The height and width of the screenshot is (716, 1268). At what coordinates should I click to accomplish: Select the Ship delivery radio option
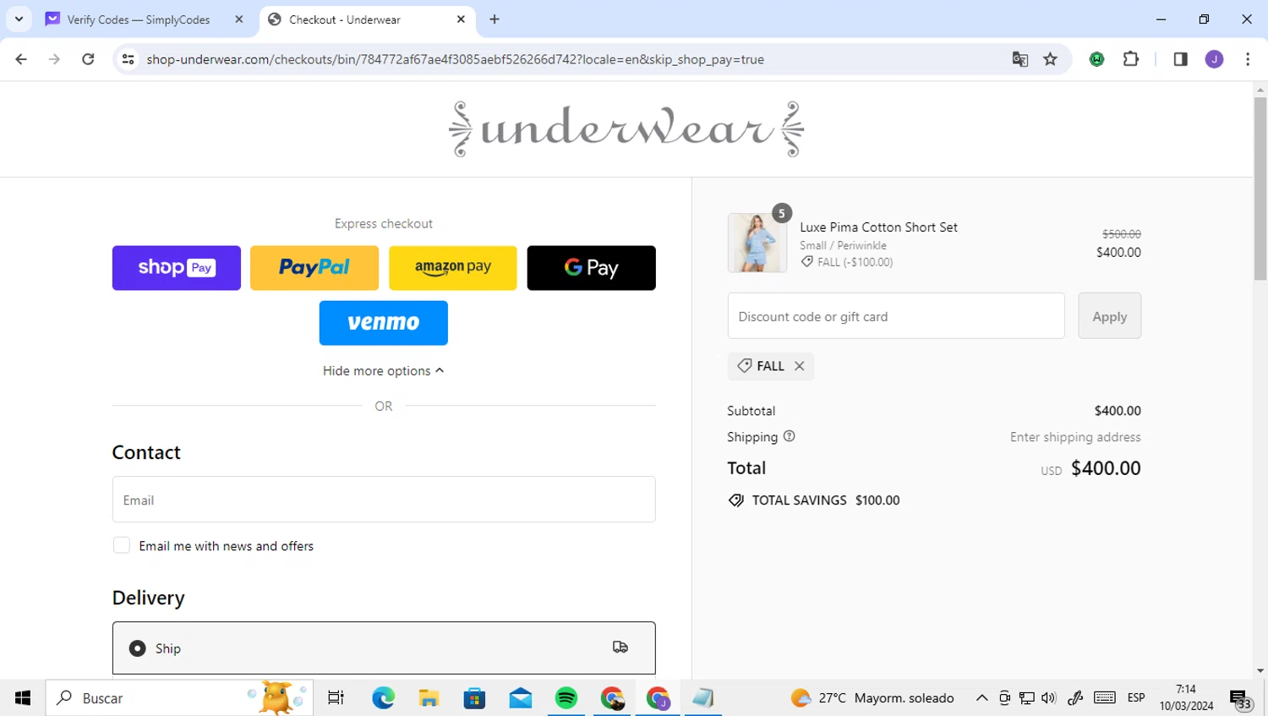[x=137, y=648]
